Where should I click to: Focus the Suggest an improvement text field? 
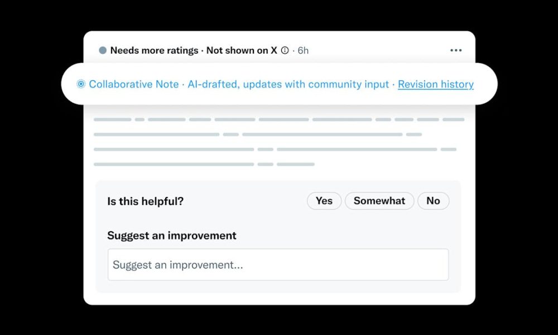click(x=278, y=265)
